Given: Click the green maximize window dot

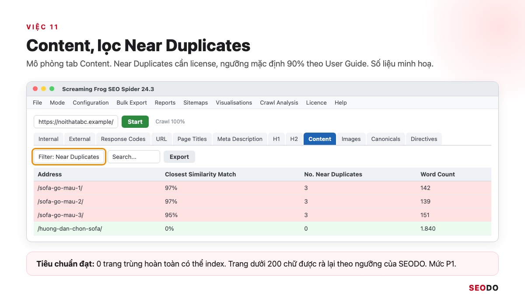Looking at the screenshot, I should click(x=52, y=89).
